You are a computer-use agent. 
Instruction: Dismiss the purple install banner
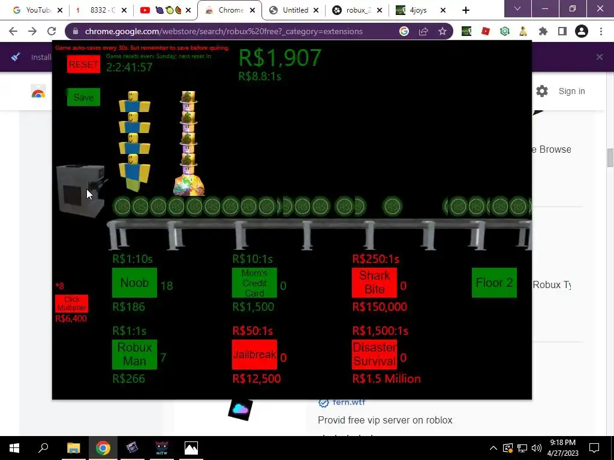[x=600, y=57]
